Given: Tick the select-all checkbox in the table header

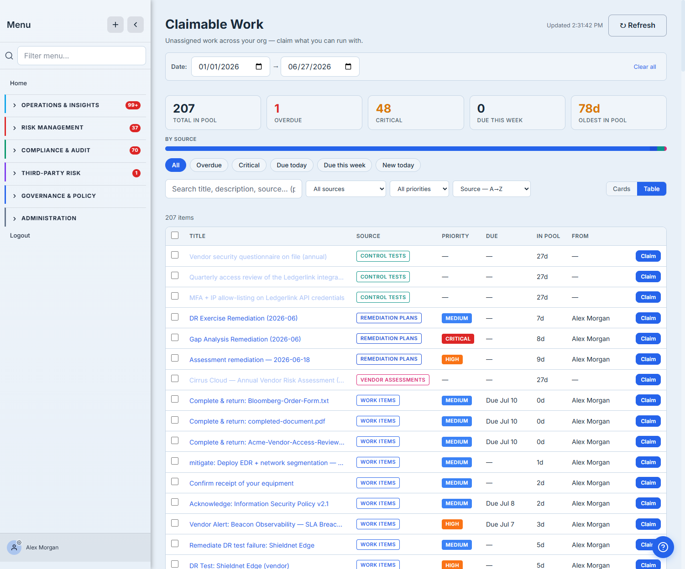Looking at the screenshot, I should tap(175, 235).
